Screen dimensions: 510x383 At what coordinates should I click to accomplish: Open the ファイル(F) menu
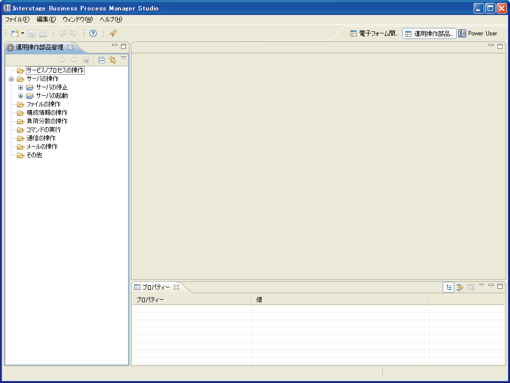point(17,19)
